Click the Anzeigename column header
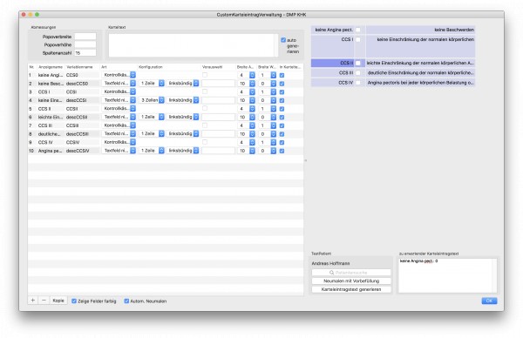This screenshot has height=338, width=523. pyautogui.click(x=51, y=67)
